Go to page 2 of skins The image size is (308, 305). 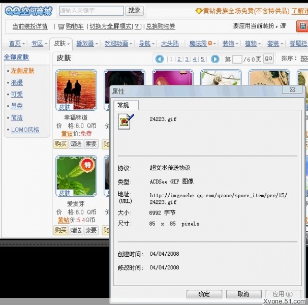coord(179,59)
